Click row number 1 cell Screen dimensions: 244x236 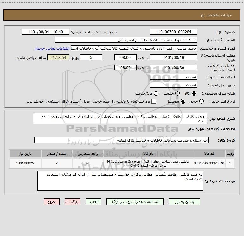click(x=230, y=163)
